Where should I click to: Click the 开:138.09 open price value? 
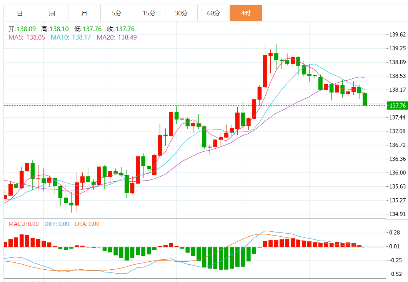(22, 29)
